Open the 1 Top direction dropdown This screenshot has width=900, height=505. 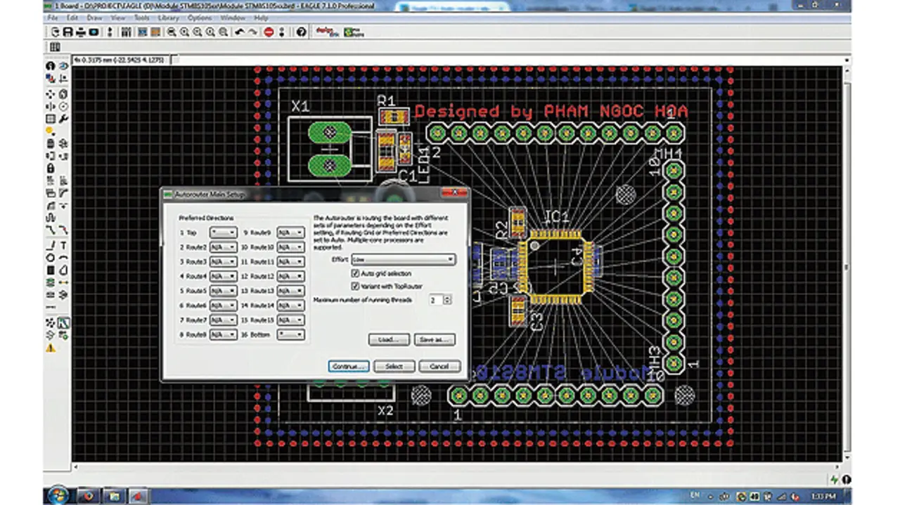[x=223, y=232]
